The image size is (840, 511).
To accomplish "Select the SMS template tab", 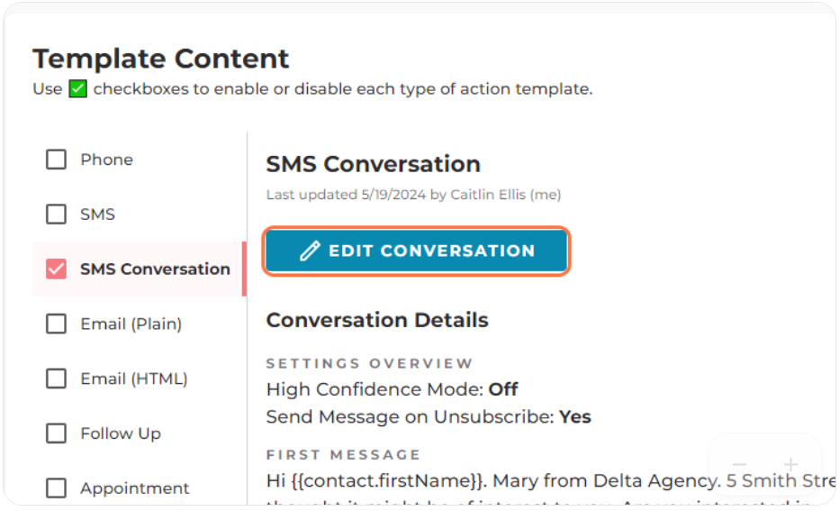I will (x=97, y=214).
